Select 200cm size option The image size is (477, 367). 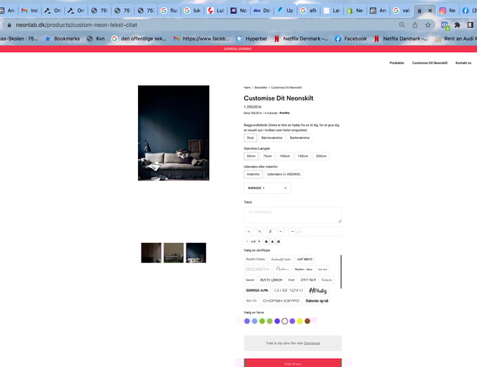(321, 156)
